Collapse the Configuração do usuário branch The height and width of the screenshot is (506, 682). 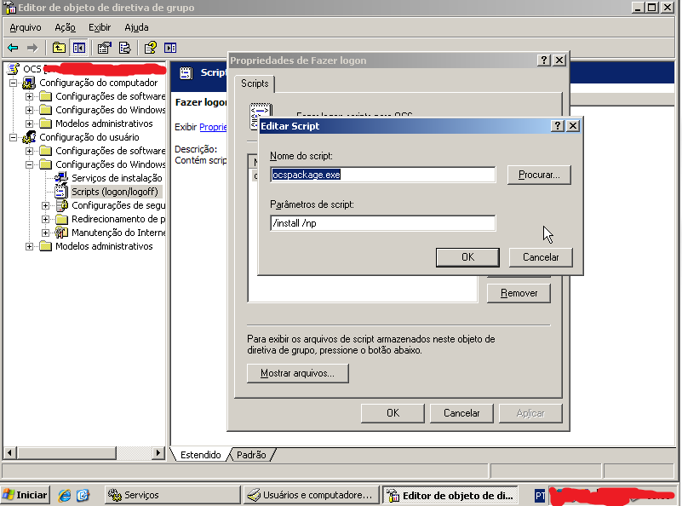coord(12,137)
